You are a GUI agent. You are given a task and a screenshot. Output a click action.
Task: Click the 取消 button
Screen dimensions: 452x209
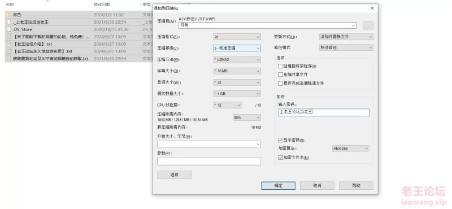(317, 186)
